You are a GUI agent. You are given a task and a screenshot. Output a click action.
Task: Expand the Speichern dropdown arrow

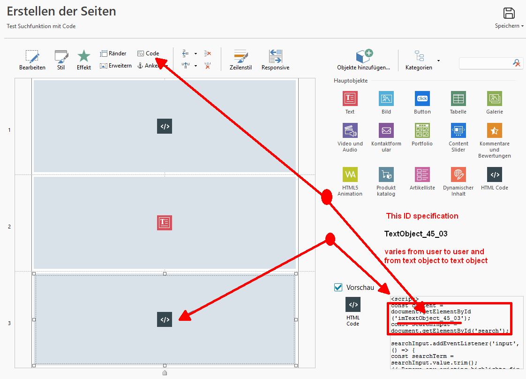click(523, 26)
